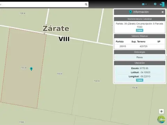
Task: Copy the Nomenclatura Catastral text
Action: pyautogui.click(x=140, y=30)
